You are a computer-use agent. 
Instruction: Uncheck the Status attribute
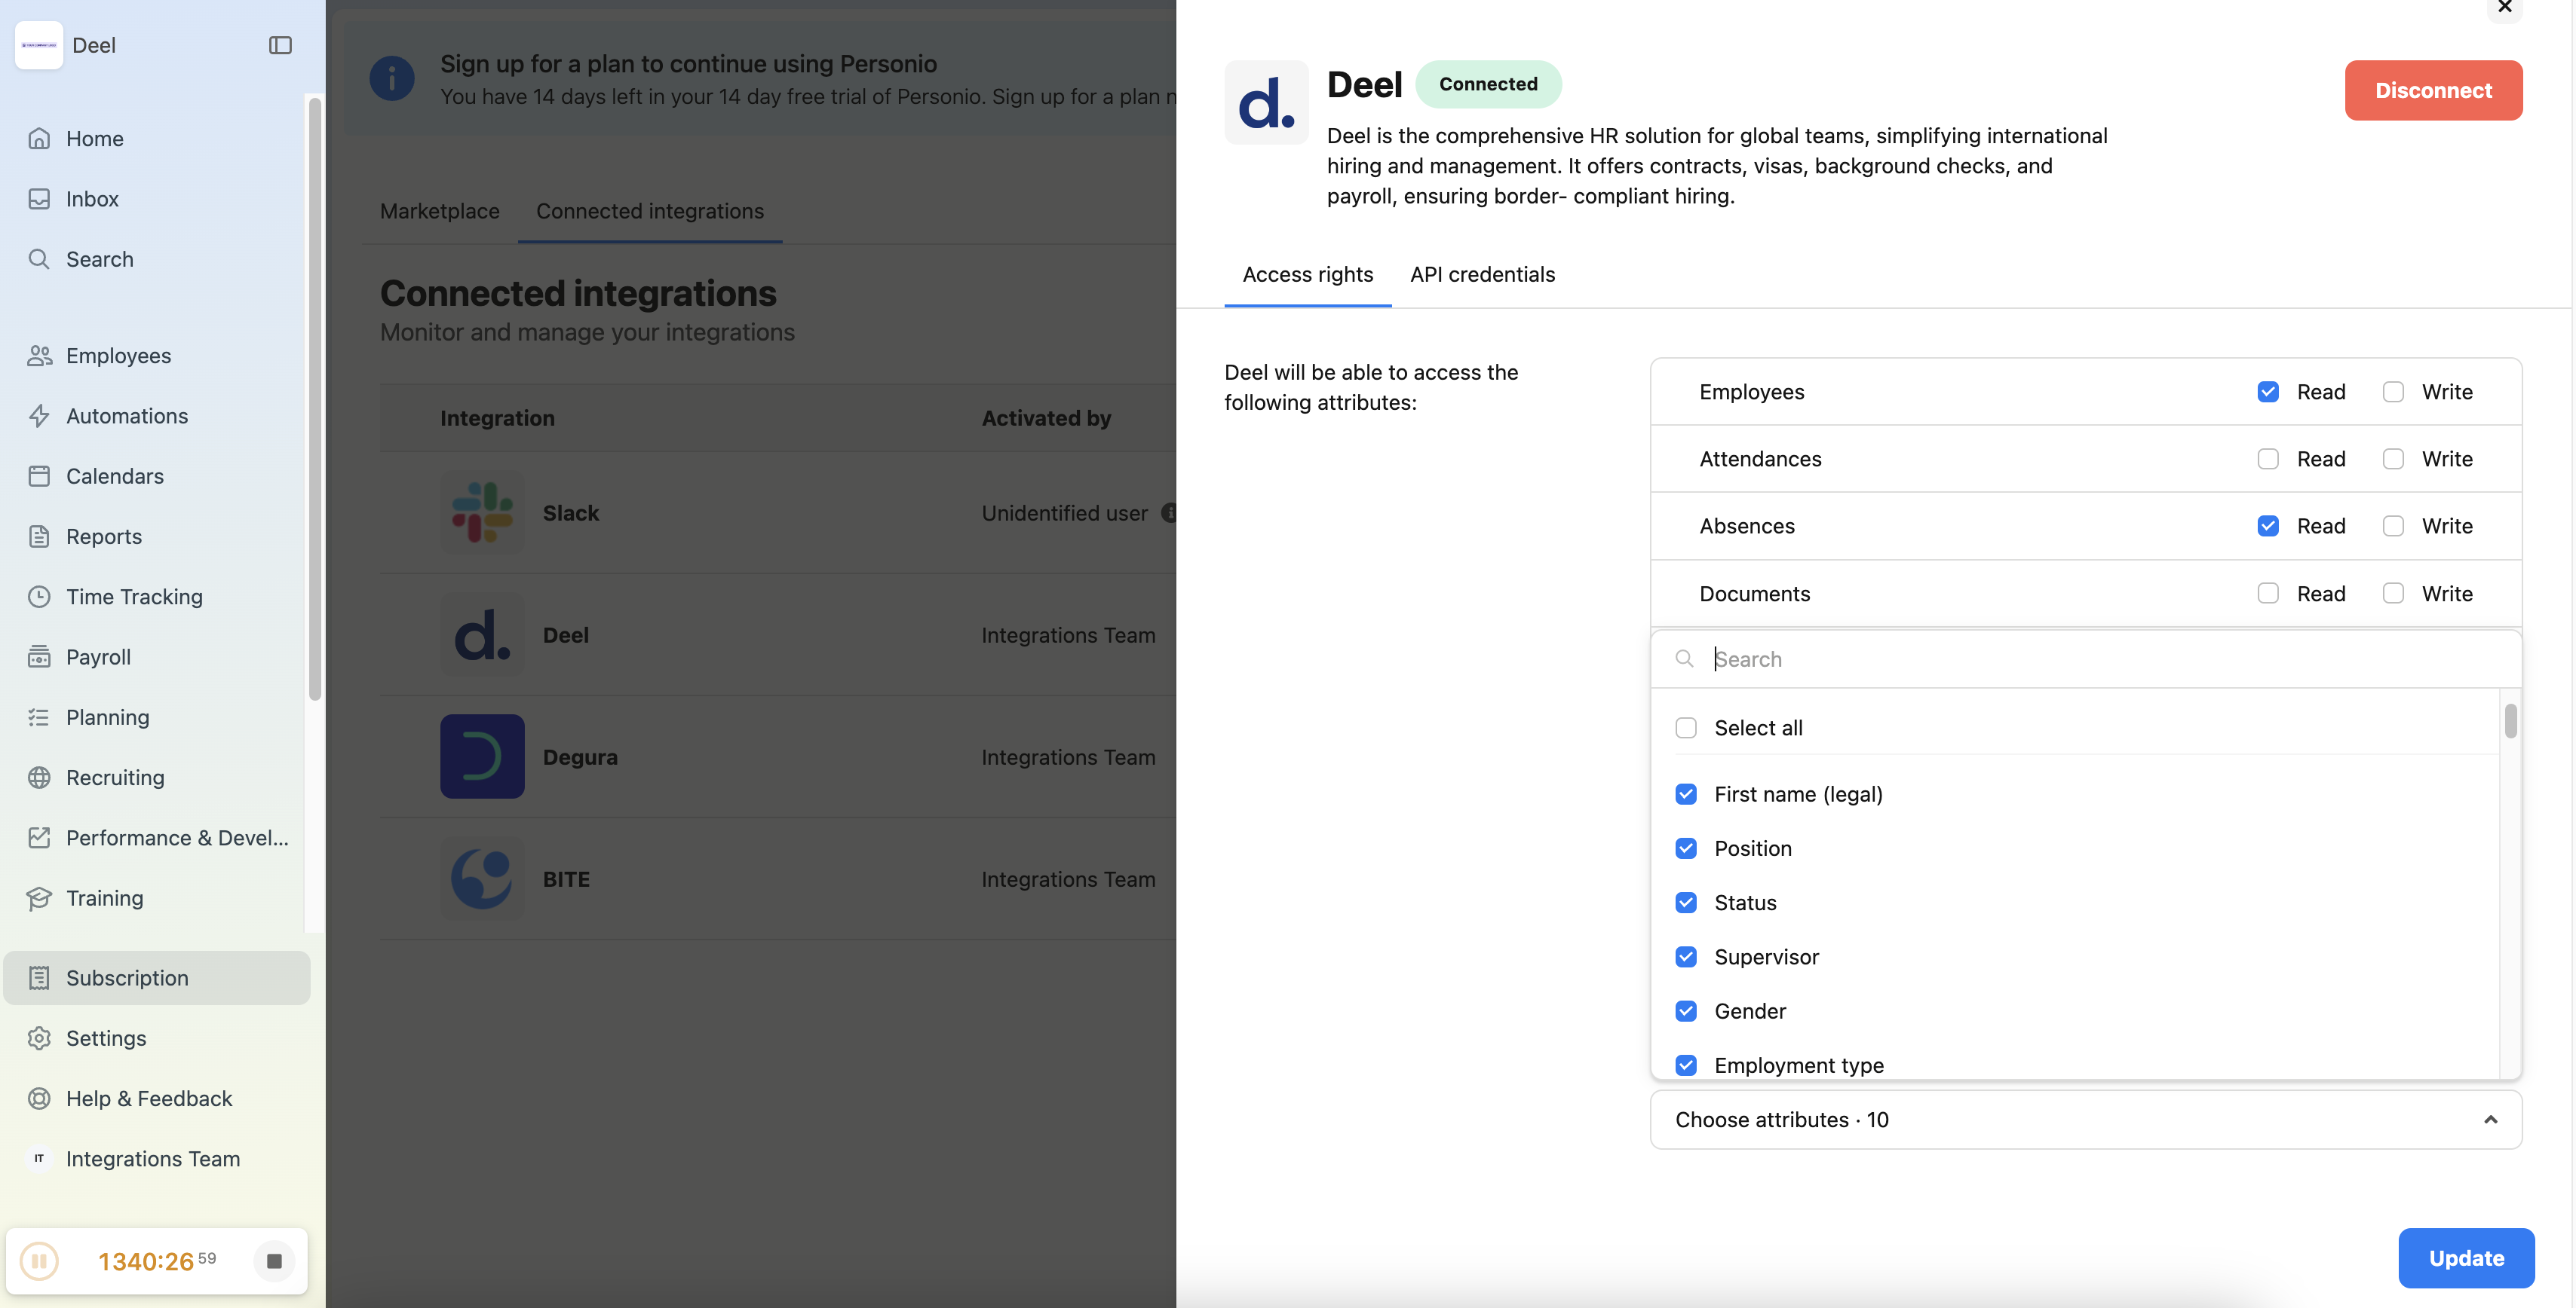[x=1686, y=903]
